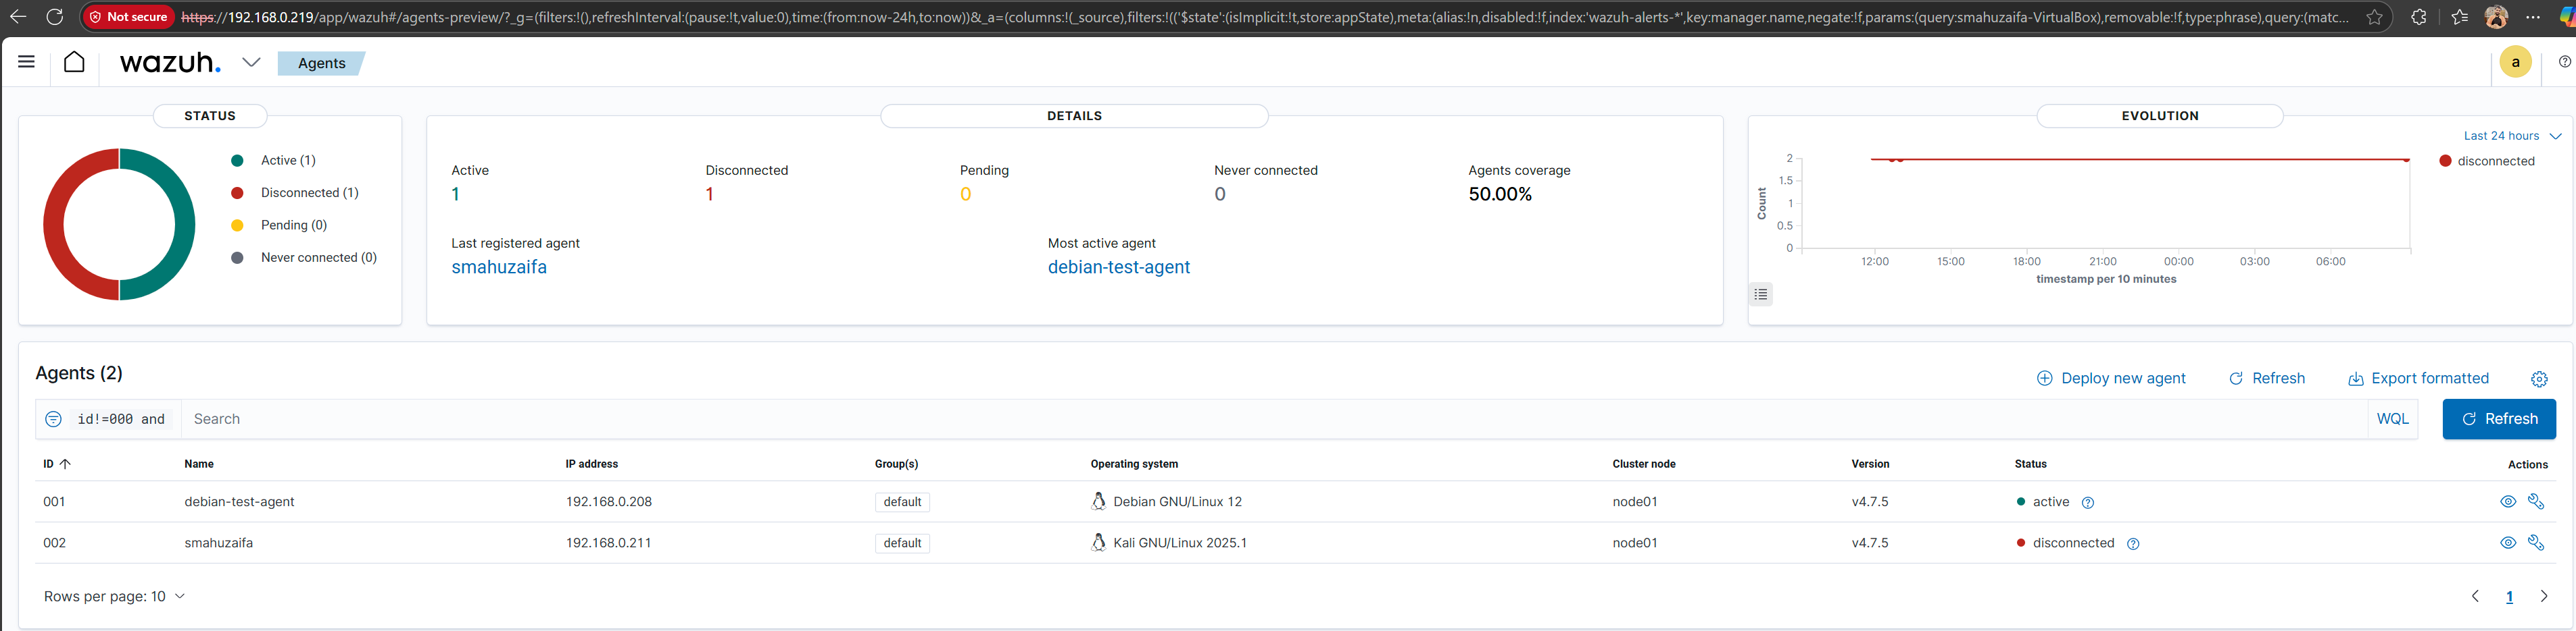
Task: Sort by the Name column header
Action: pos(199,464)
